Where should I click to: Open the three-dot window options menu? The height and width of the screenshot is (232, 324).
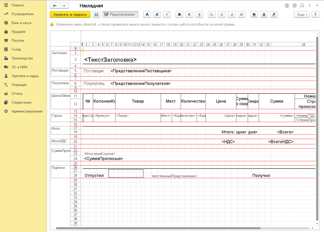pos(309,6)
